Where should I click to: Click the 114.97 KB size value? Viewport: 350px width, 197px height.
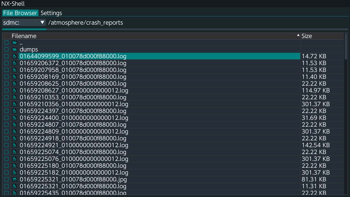tap(316, 91)
